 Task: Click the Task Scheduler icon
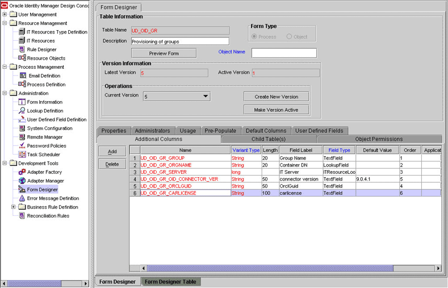(x=22, y=155)
